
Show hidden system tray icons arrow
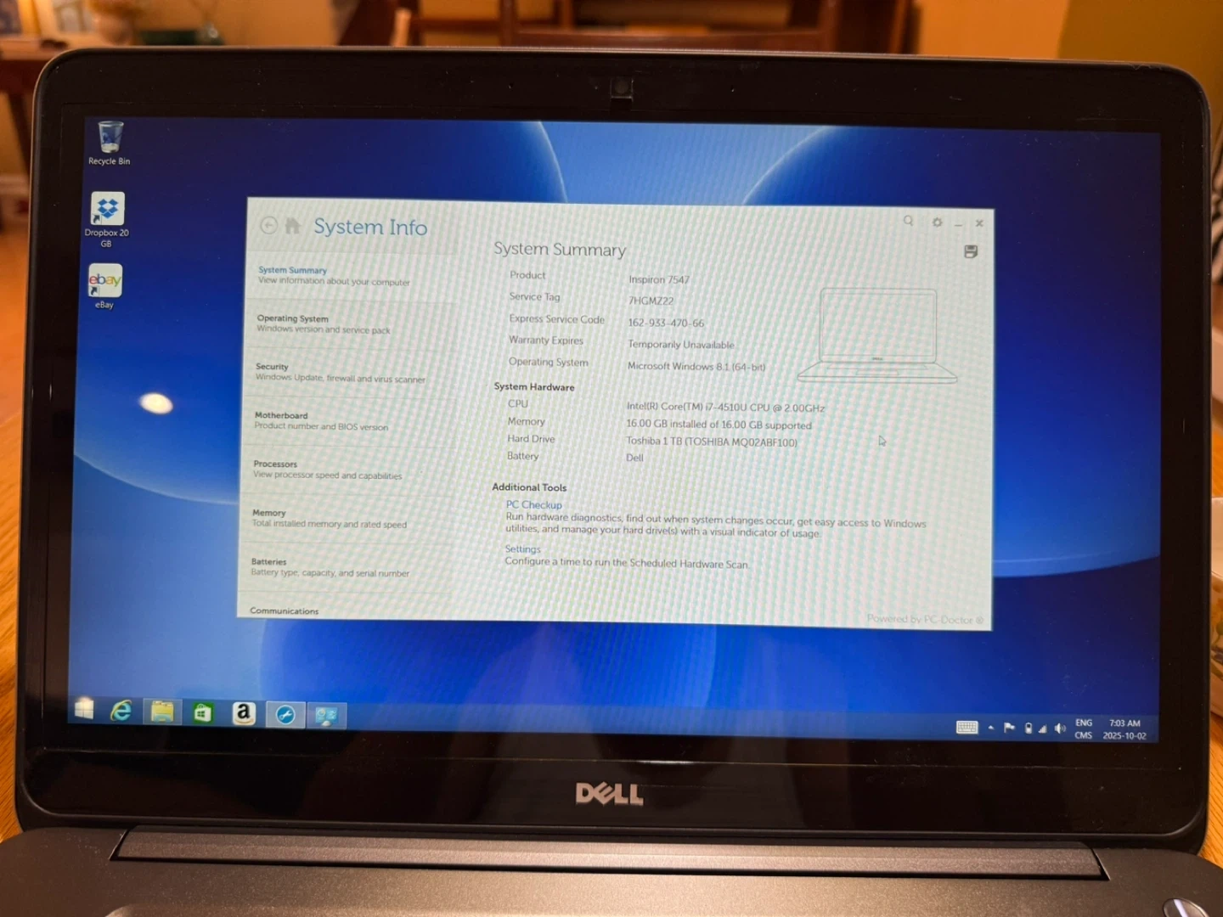(991, 728)
